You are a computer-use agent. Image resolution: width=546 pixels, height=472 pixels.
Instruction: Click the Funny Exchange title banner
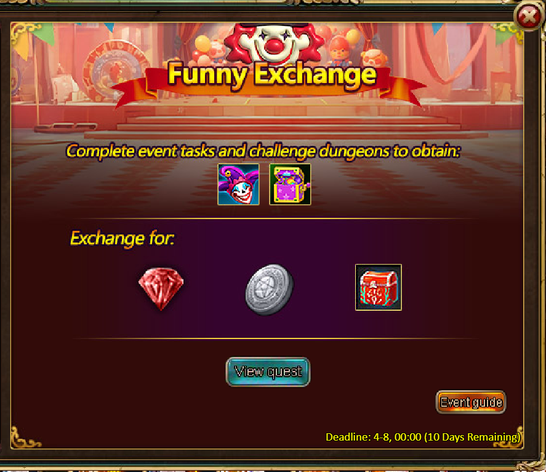(271, 75)
